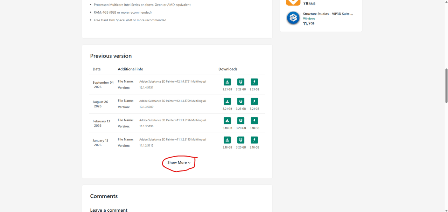
Task: Click the vertical page scrollbar thumb
Action: coord(446,86)
